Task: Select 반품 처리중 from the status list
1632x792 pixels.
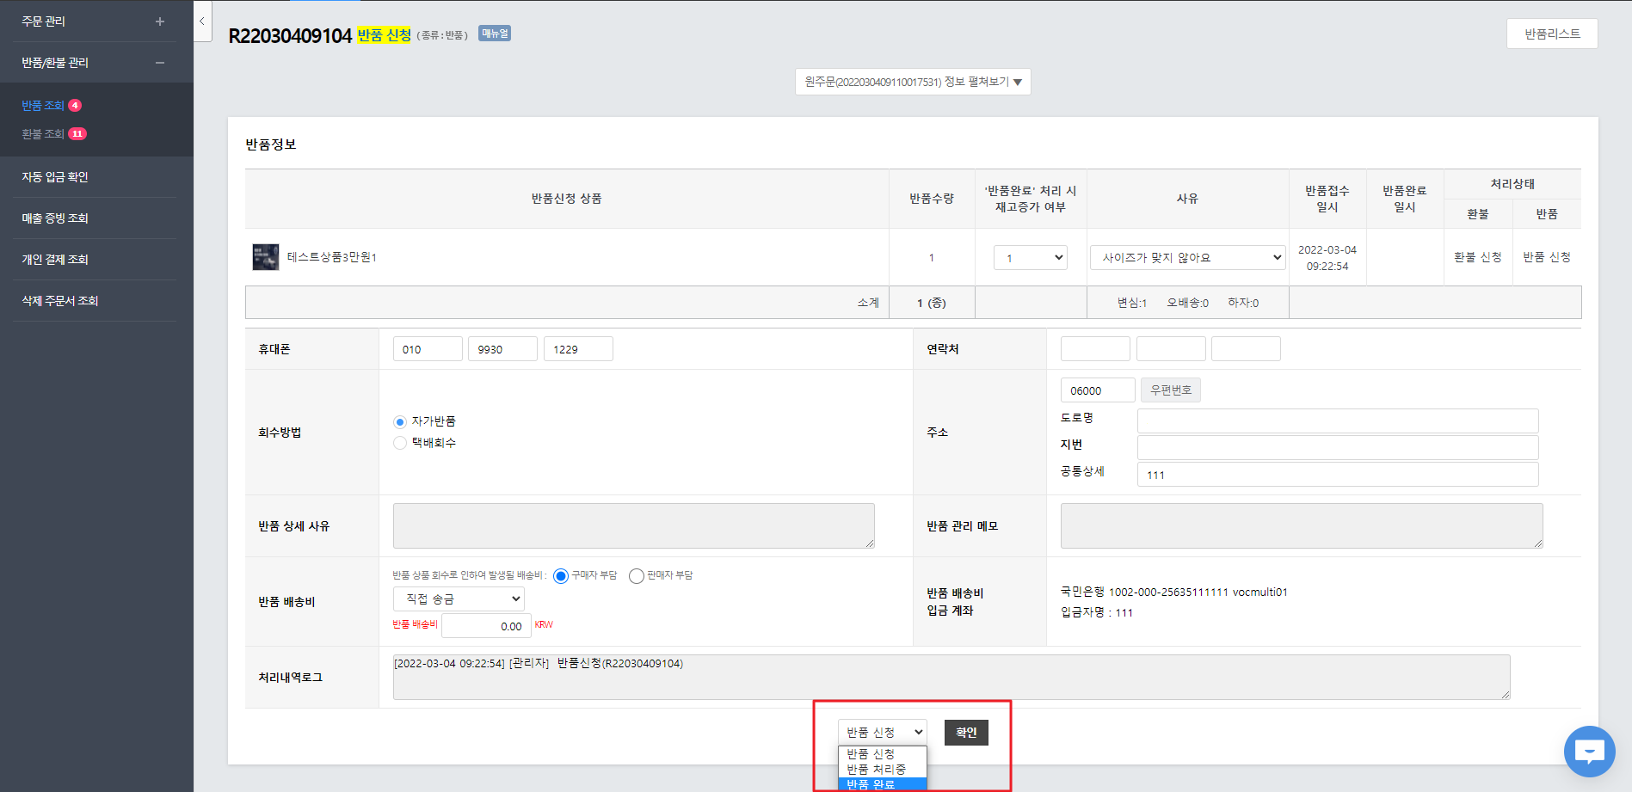Action: (x=882, y=769)
